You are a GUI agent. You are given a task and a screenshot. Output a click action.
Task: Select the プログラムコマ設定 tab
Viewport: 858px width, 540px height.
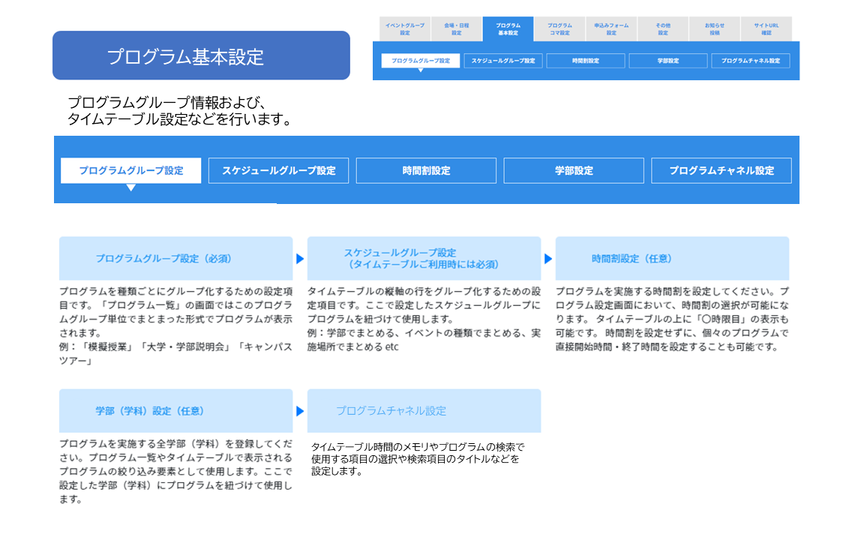(x=559, y=29)
